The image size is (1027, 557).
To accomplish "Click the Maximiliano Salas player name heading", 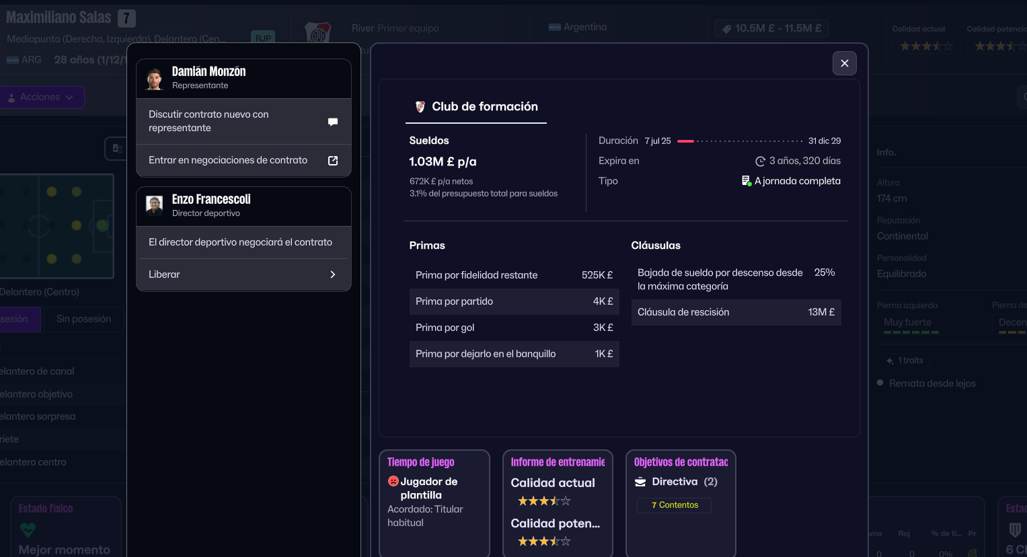I will tap(59, 17).
